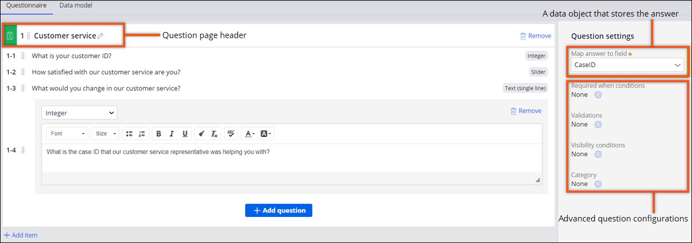
Task: Toggle bold formatting in the editor
Action: (158, 134)
